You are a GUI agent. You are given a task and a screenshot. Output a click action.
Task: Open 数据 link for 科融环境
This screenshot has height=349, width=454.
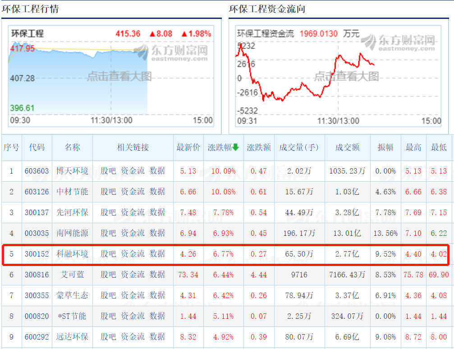[157, 254]
